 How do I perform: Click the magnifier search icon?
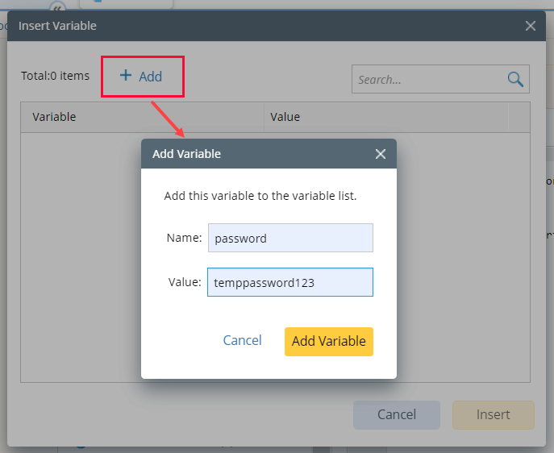click(x=515, y=79)
